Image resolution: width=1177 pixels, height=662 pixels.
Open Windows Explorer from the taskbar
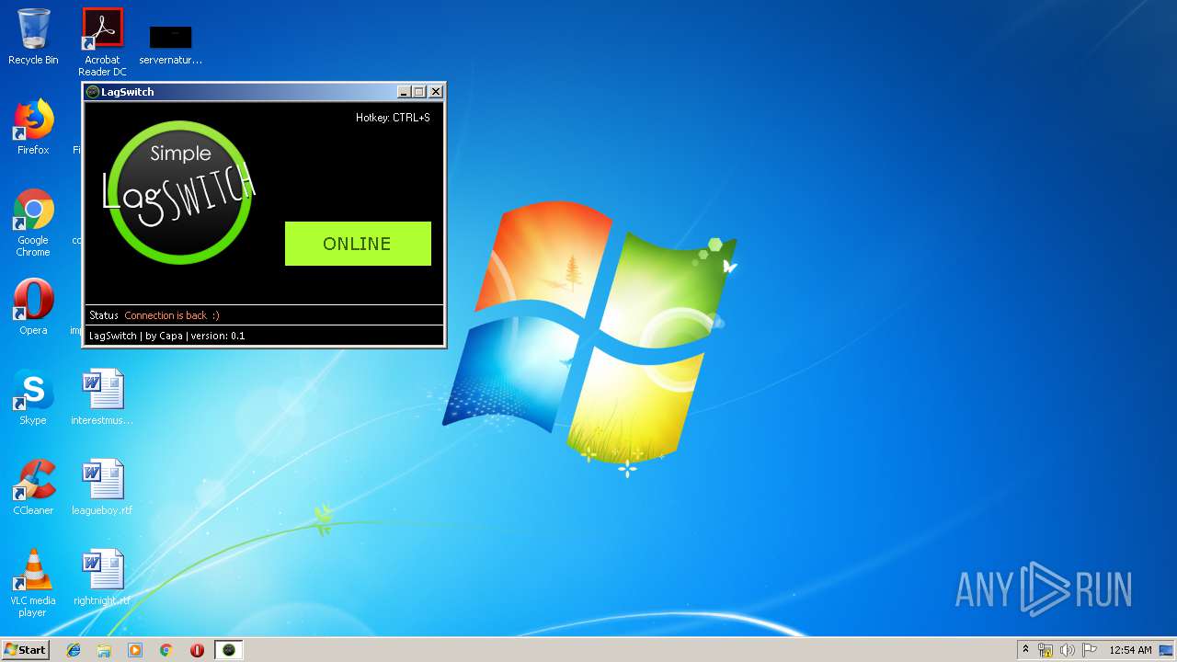pyautogui.click(x=104, y=650)
